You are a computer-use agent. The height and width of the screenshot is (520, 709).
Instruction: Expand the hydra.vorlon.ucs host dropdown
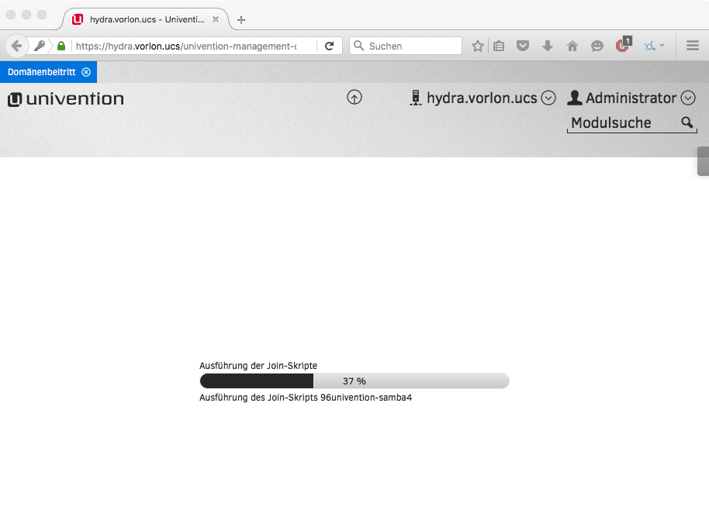(x=548, y=98)
